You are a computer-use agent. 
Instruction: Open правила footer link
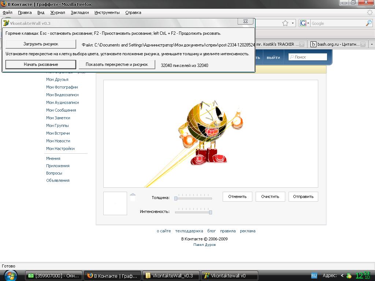tap(228, 231)
